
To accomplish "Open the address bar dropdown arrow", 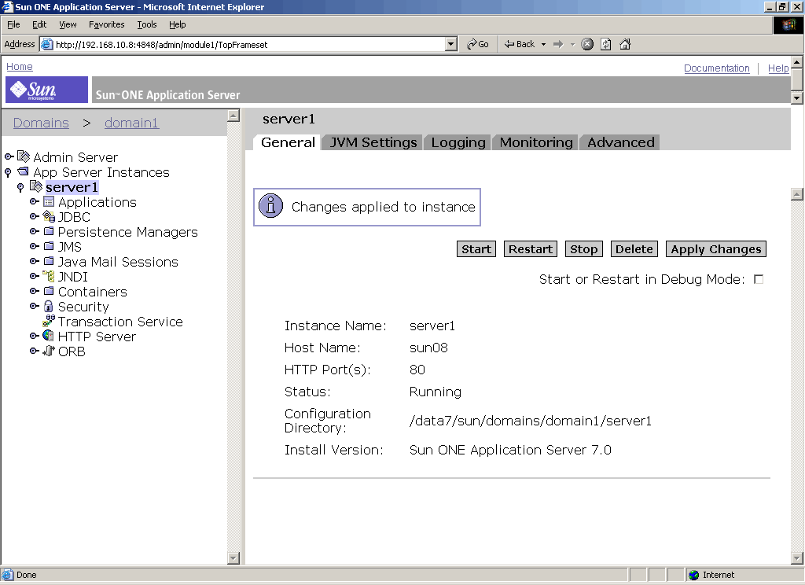I will coord(451,44).
